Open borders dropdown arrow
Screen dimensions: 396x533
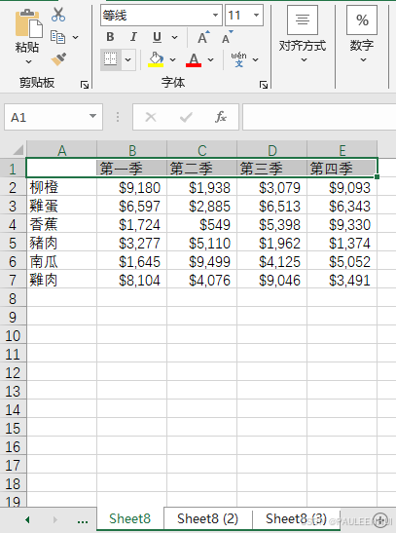(x=127, y=59)
